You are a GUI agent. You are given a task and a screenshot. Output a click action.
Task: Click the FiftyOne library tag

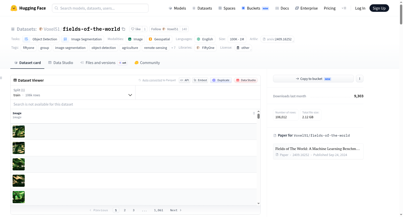pyautogui.click(x=205, y=48)
